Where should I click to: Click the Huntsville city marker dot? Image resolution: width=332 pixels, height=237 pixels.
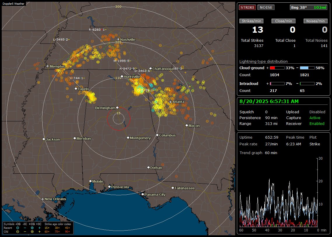tap(122, 76)
